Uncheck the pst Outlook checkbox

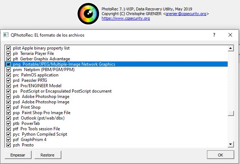pyautogui.click(x=9, y=118)
